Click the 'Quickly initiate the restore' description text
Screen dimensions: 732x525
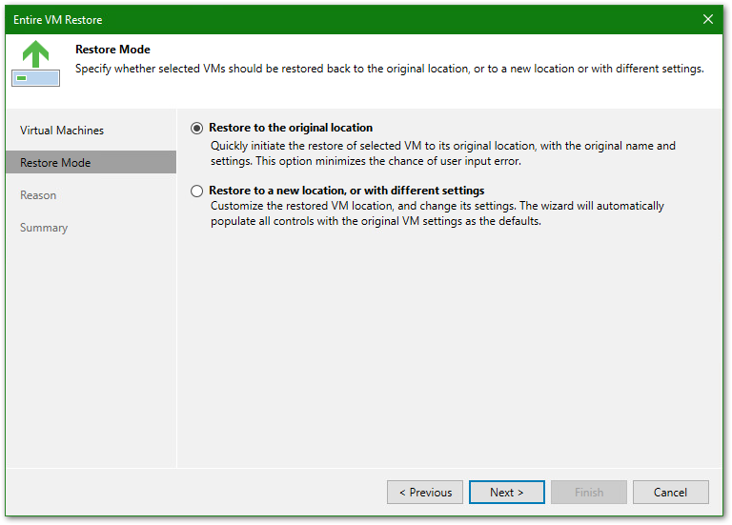coord(442,153)
